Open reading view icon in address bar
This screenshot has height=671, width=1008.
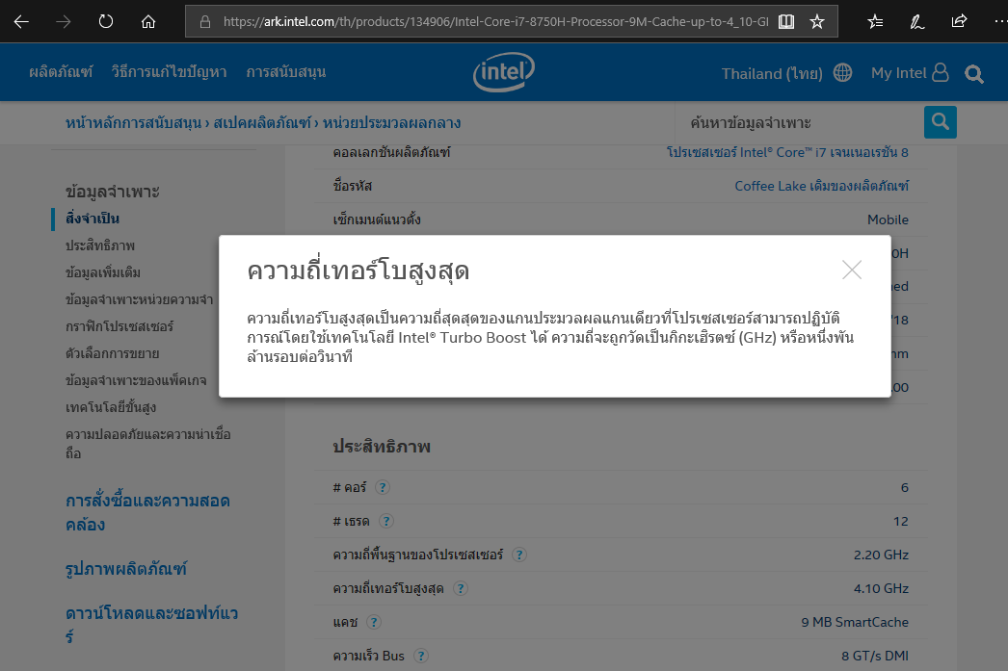(x=786, y=21)
